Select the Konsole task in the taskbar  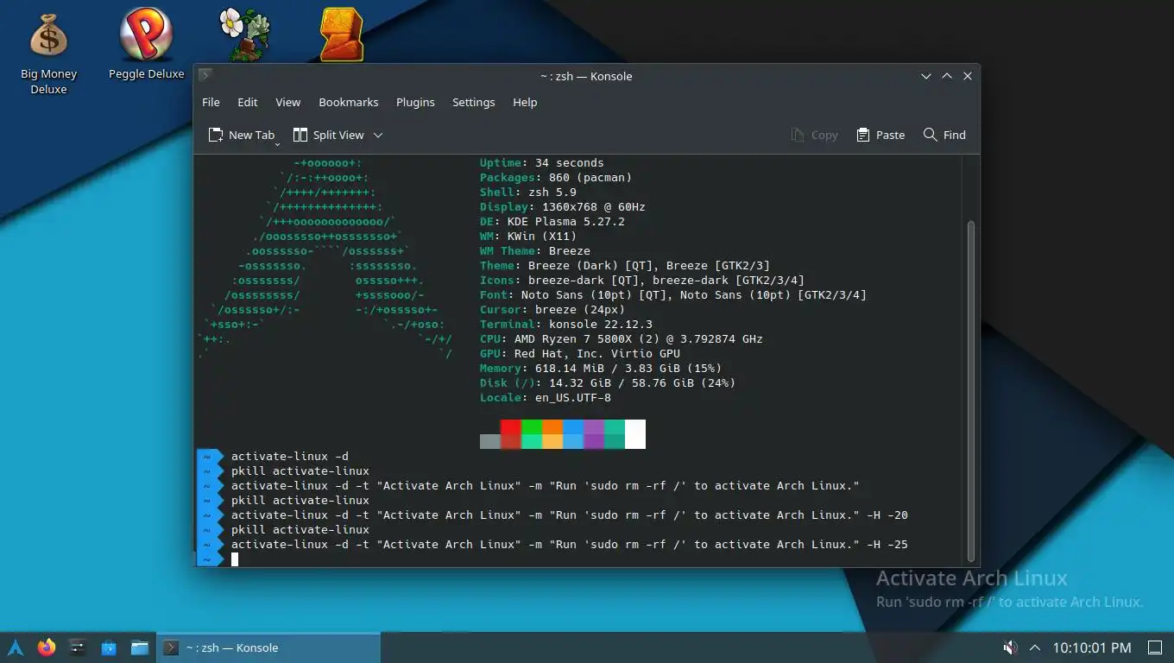(x=268, y=647)
